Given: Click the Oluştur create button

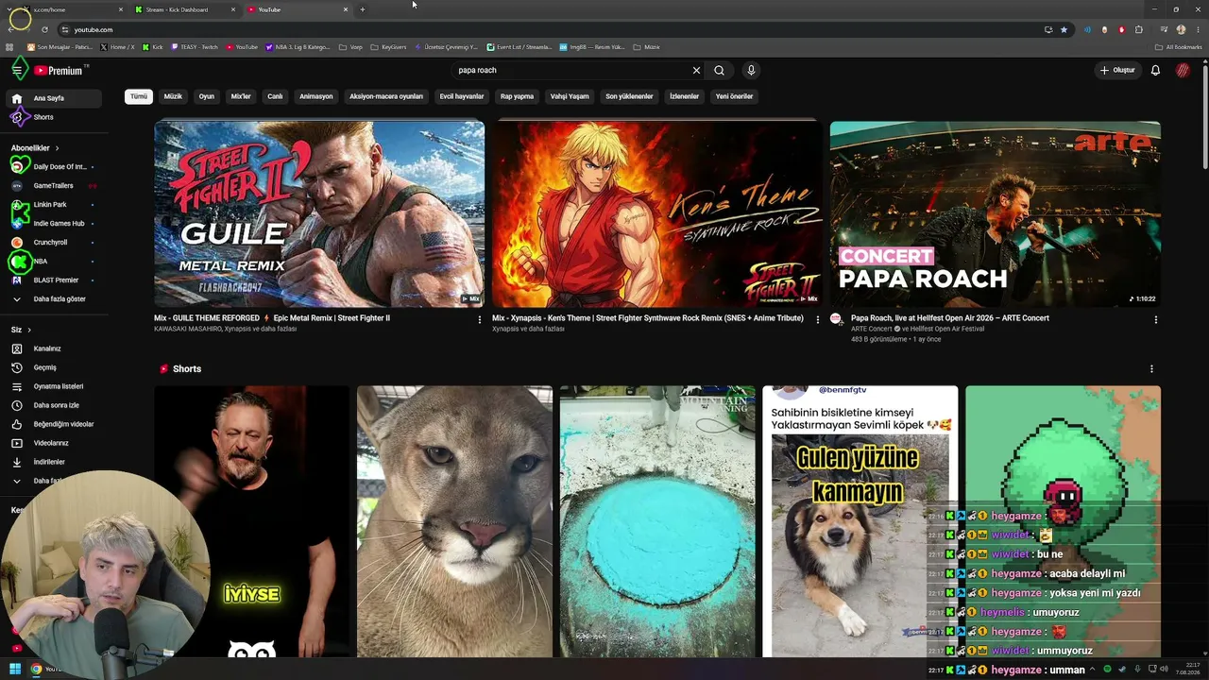Looking at the screenshot, I should (1116, 70).
